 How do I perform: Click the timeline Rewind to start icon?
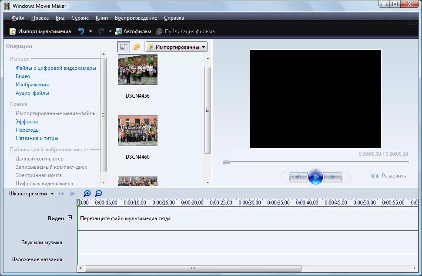click(x=61, y=194)
